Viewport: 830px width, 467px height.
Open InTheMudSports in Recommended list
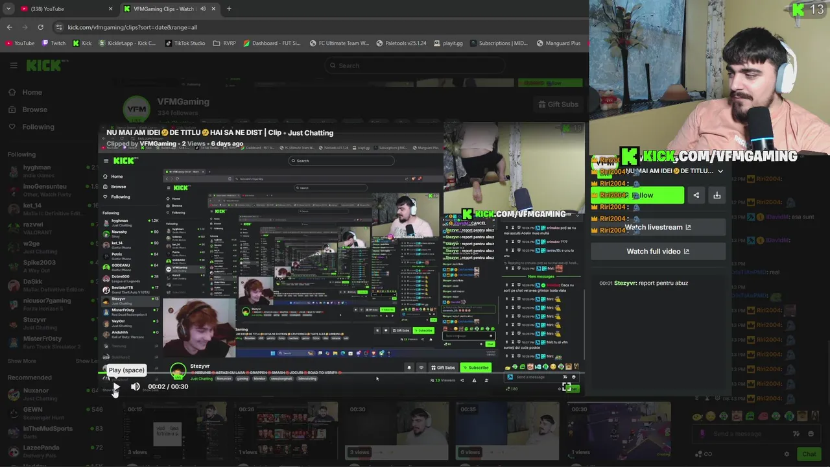(54, 431)
